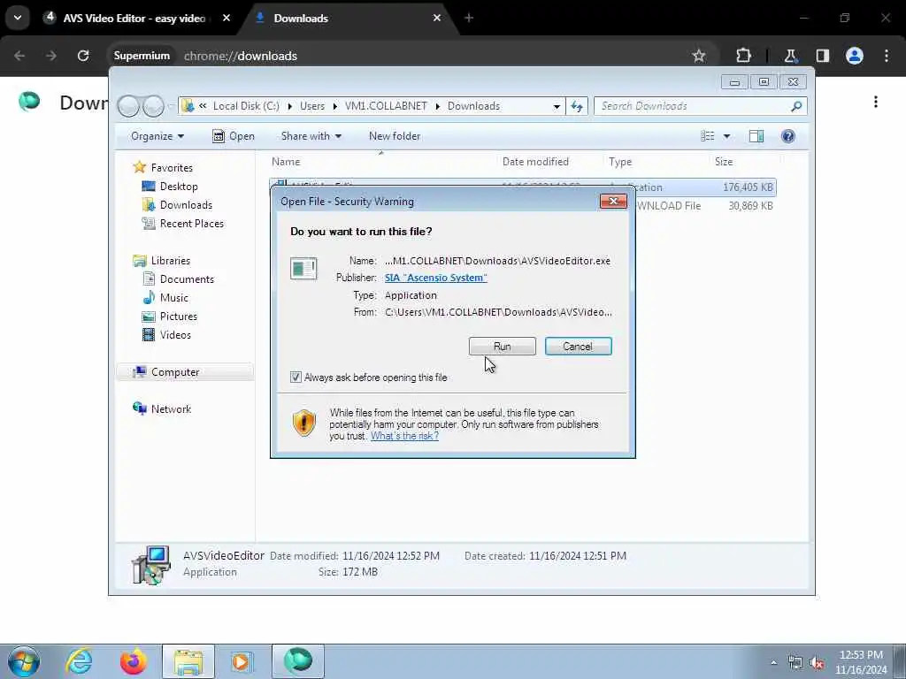Create a New folder in Downloads
The width and height of the screenshot is (906, 679).
tap(395, 136)
